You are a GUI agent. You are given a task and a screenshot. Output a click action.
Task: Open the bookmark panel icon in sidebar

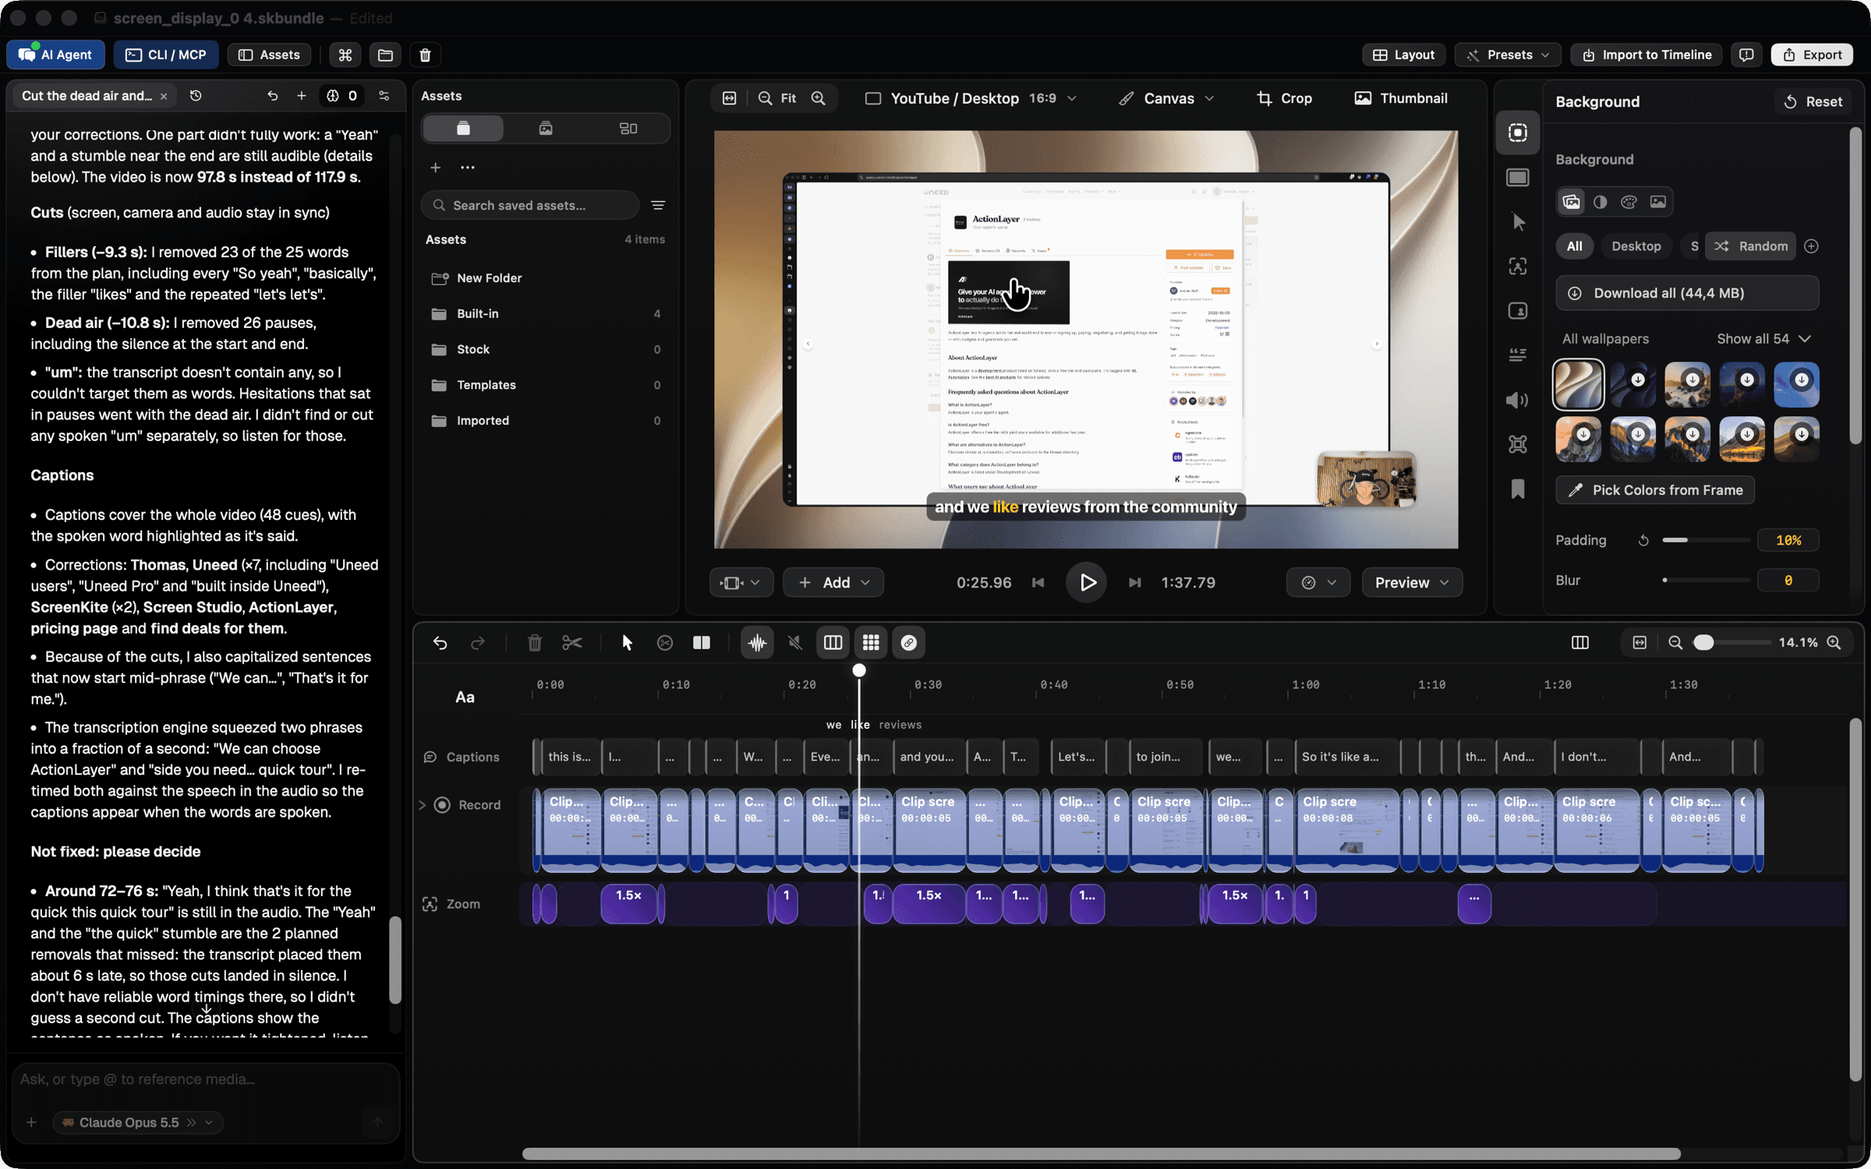coord(1517,489)
